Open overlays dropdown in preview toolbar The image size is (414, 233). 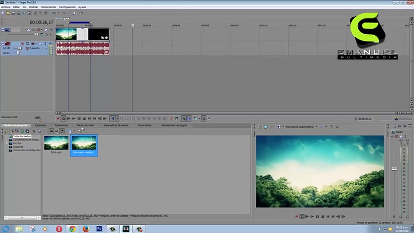pyautogui.click(x=326, y=127)
